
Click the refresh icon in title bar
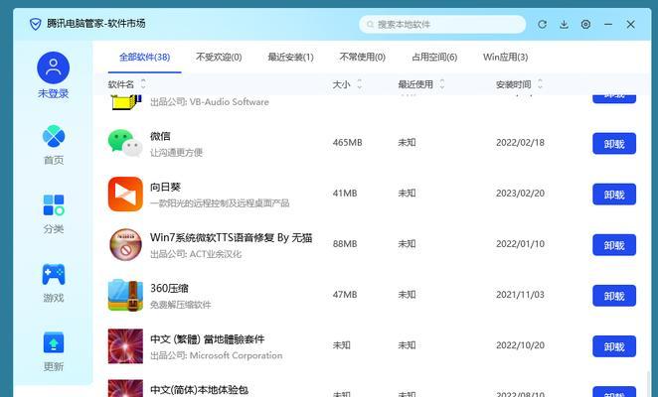(542, 24)
